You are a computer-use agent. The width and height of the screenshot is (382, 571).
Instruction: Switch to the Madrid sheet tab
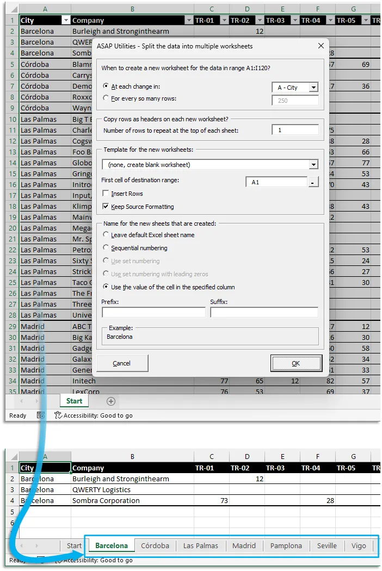coord(244,545)
